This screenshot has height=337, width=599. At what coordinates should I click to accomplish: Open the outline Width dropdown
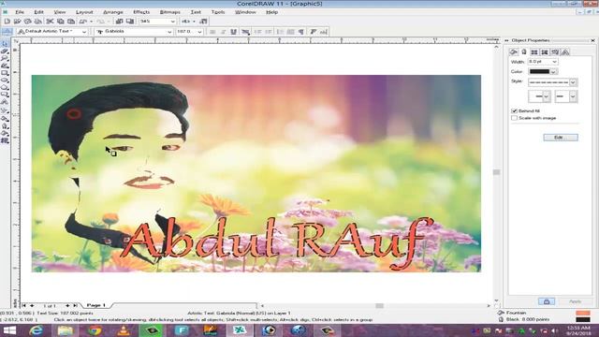(x=554, y=62)
